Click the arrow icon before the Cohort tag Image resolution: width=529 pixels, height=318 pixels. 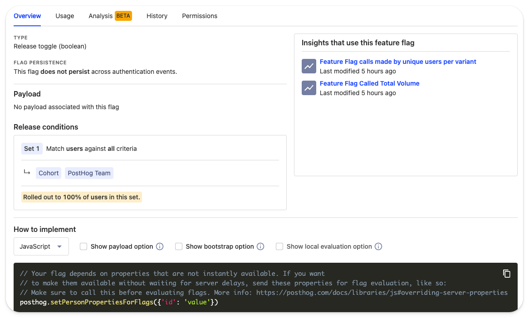pyautogui.click(x=27, y=173)
